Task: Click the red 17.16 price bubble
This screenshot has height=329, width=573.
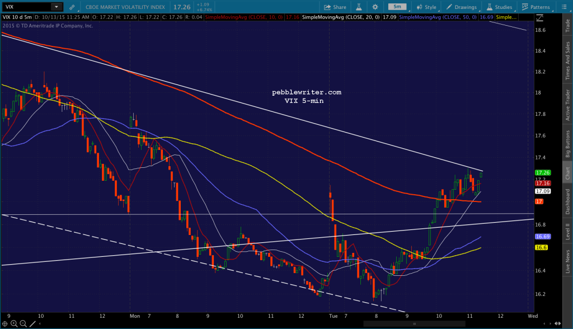Action: tap(543, 183)
